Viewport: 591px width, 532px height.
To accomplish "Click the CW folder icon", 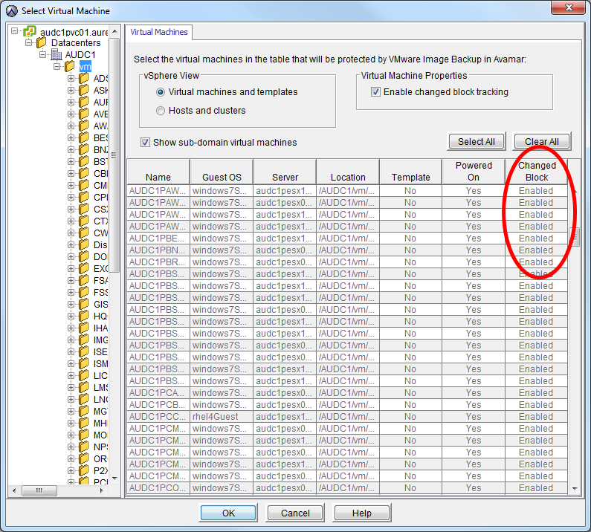I will (84, 233).
